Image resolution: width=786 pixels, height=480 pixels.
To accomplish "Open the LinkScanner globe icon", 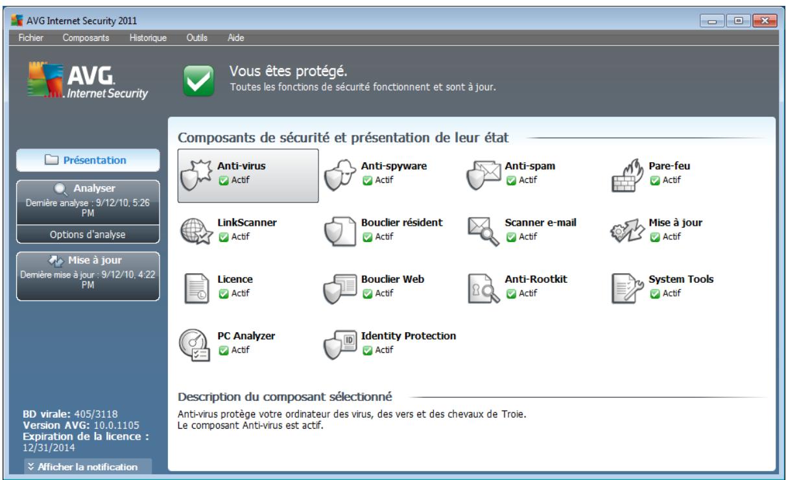I will click(197, 232).
